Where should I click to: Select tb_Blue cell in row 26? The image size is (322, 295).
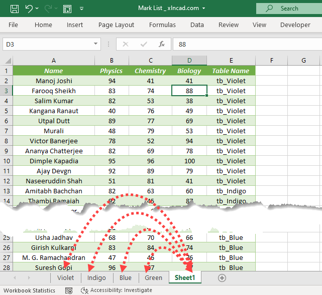point(231,247)
